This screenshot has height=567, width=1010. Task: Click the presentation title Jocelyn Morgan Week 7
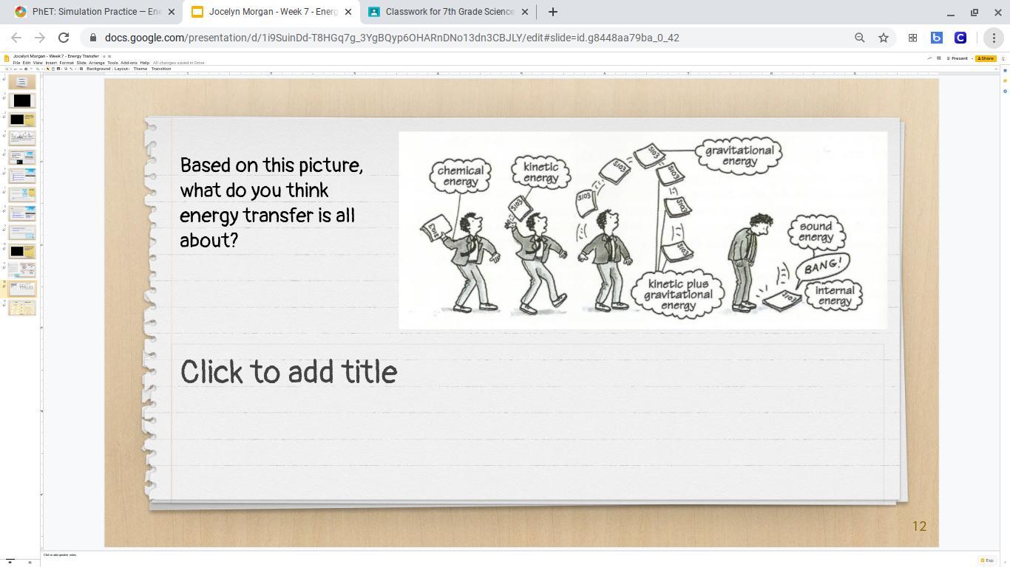[x=55, y=56]
